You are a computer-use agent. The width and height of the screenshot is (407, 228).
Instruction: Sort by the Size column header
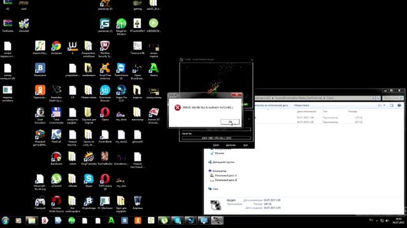point(352,111)
